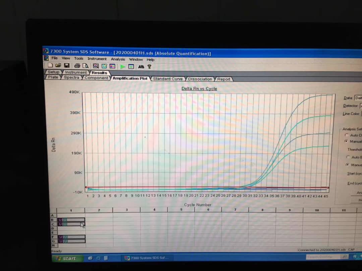This screenshot has width=362, height=271.
Task: Click the Open file folder icon
Action: coord(58,66)
